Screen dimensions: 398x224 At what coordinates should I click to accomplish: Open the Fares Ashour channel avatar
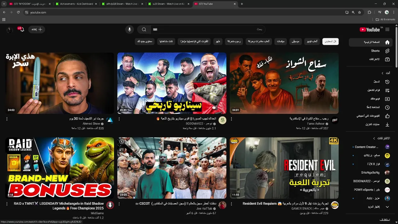coord(335,120)
